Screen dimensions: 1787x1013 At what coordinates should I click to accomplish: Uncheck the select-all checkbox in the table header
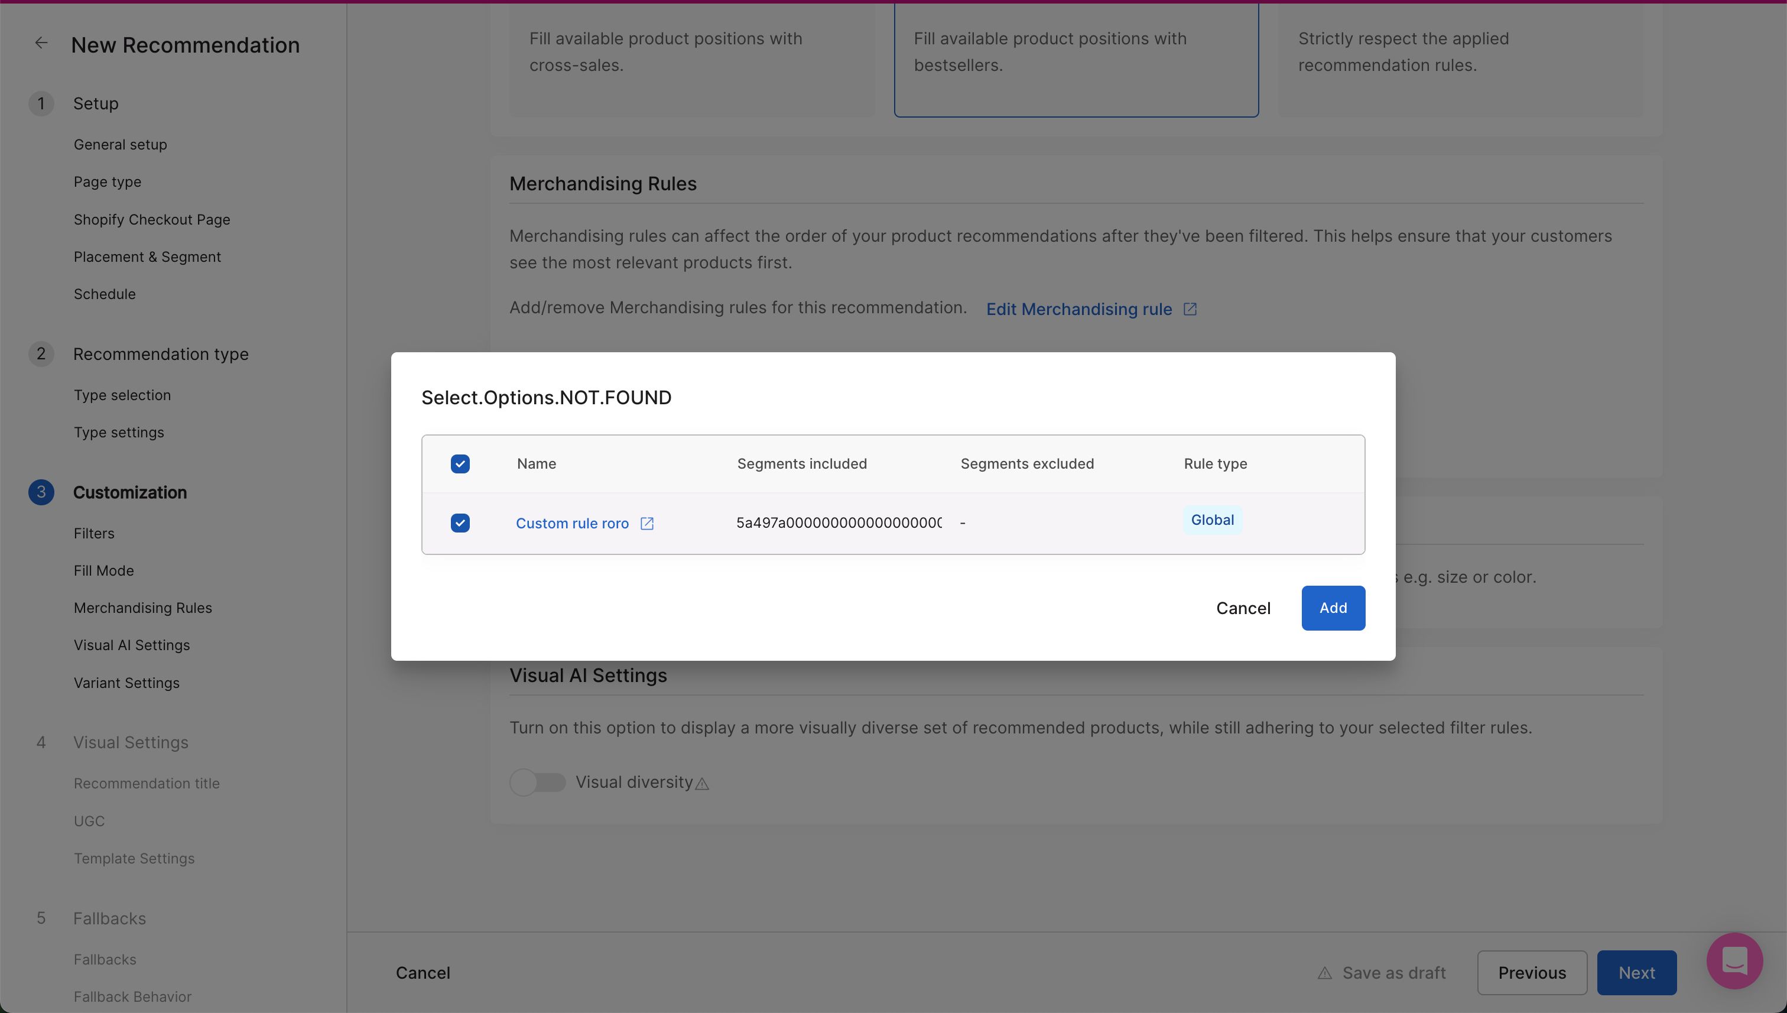[x=460, y=464]
